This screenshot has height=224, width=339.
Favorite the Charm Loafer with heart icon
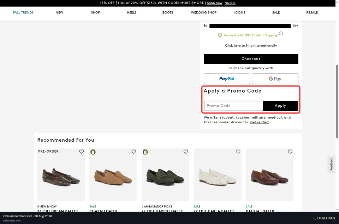tap(134, 152)
